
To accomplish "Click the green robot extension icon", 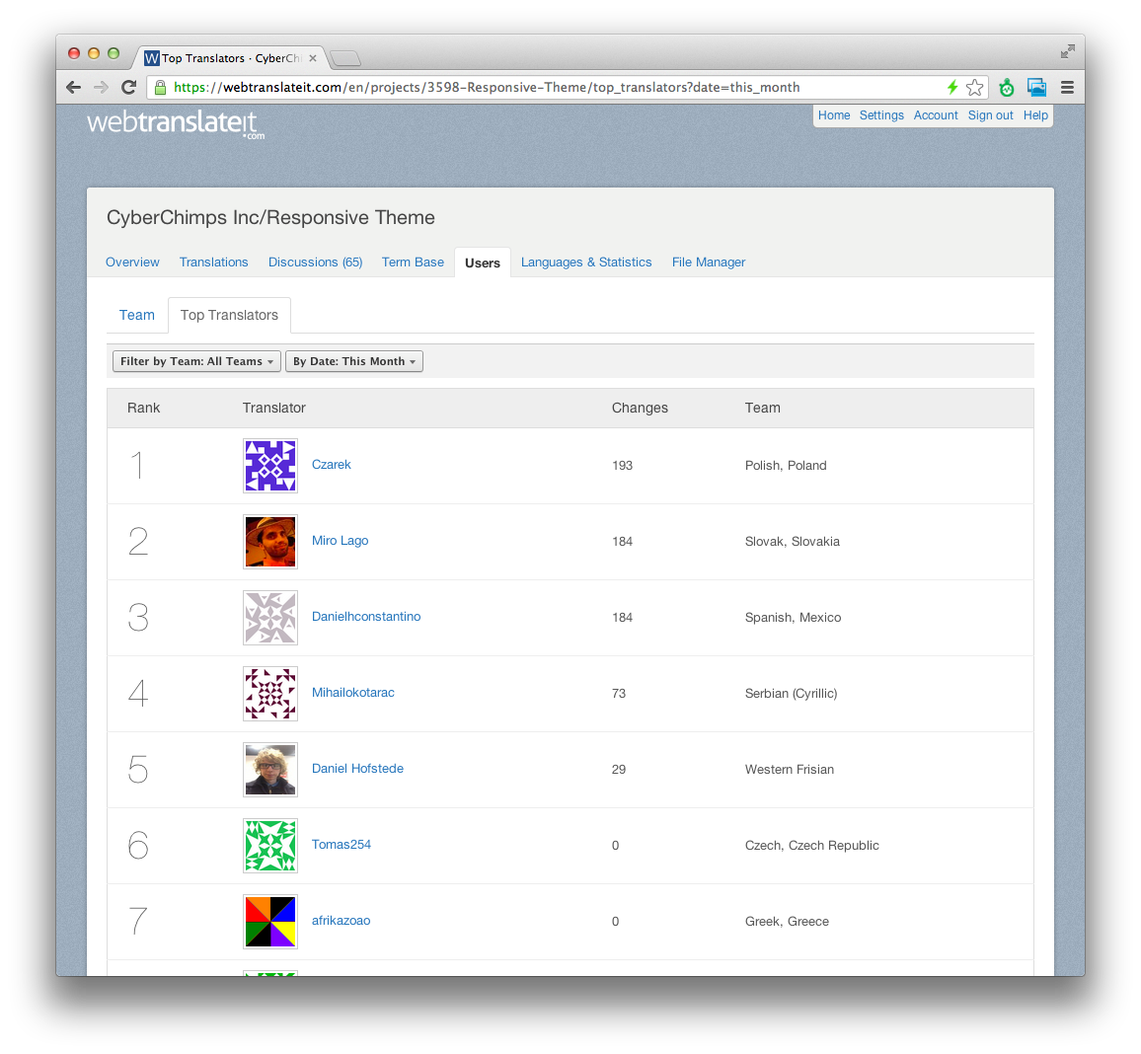I will [x=1007, y=87].
